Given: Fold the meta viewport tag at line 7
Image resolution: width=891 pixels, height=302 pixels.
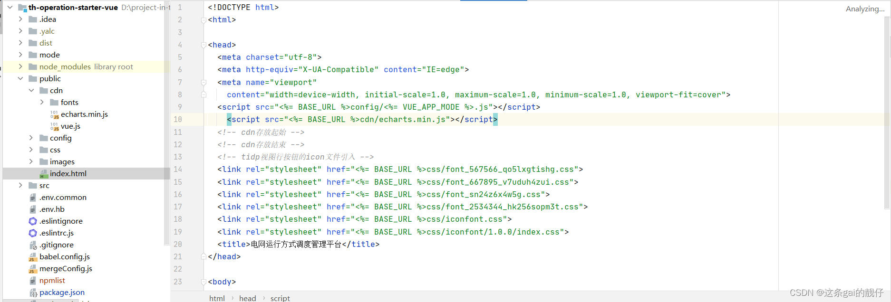Looking at the screenshot, I should 203,83.
